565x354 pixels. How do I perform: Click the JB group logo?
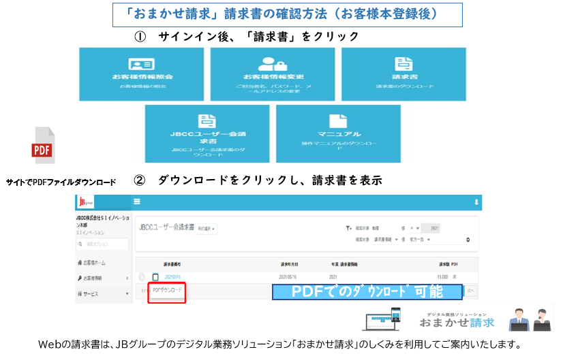(x=86, y=202)
